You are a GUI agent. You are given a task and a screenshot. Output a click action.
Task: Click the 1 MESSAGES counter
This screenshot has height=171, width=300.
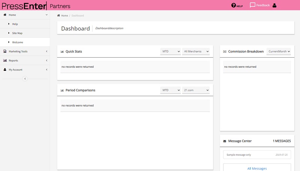pyautogui.click(x=282, y=141)
